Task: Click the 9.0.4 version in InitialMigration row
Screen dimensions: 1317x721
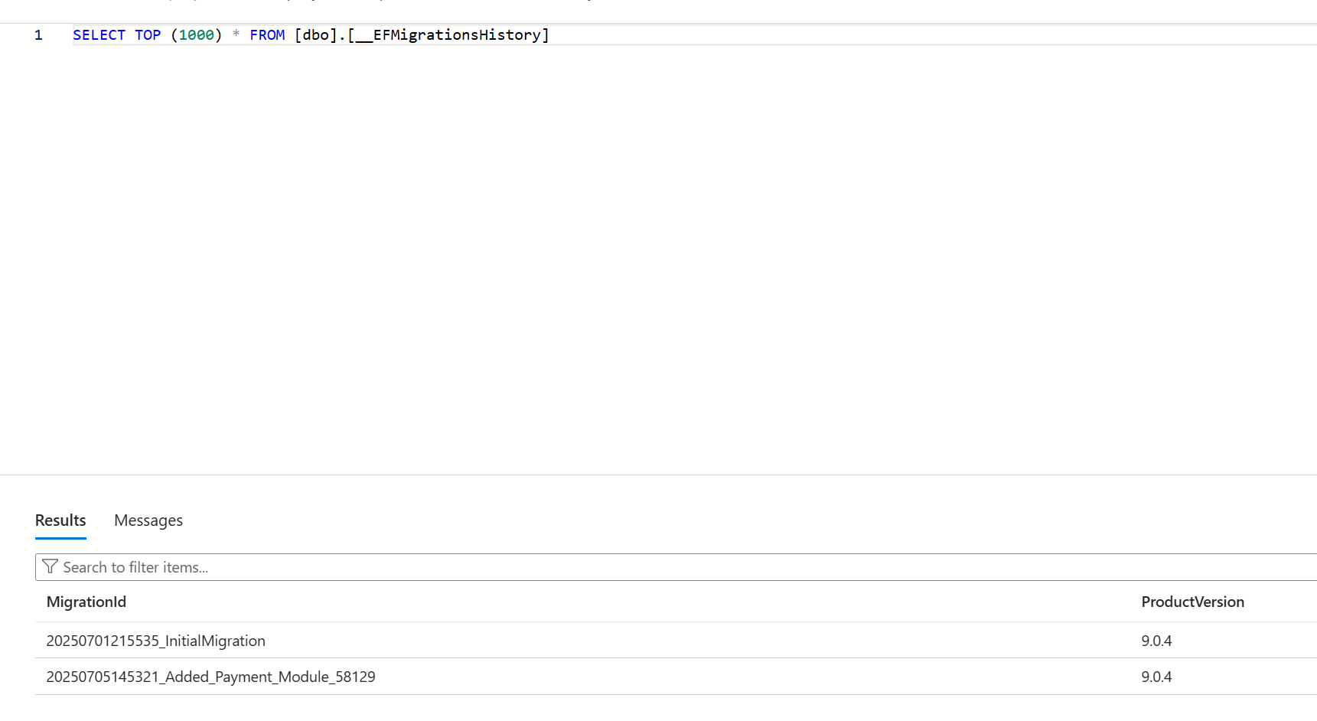Action: 1156,641
